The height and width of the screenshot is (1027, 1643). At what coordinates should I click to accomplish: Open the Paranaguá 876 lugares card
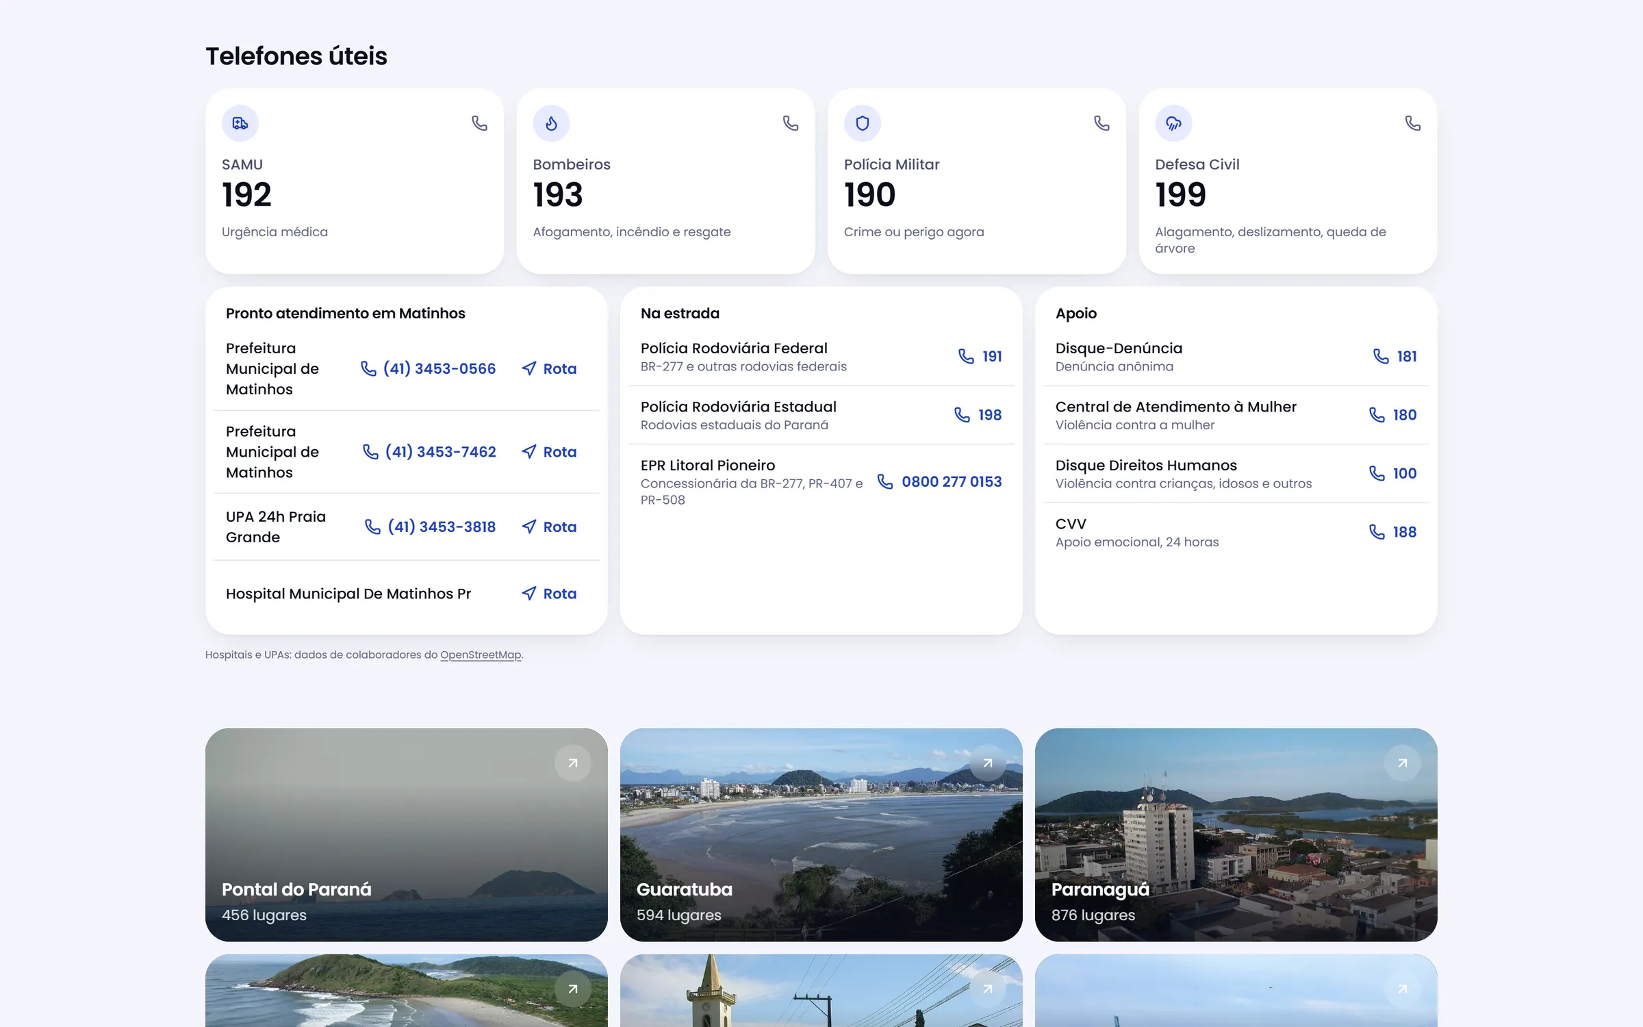[1236, 835]
